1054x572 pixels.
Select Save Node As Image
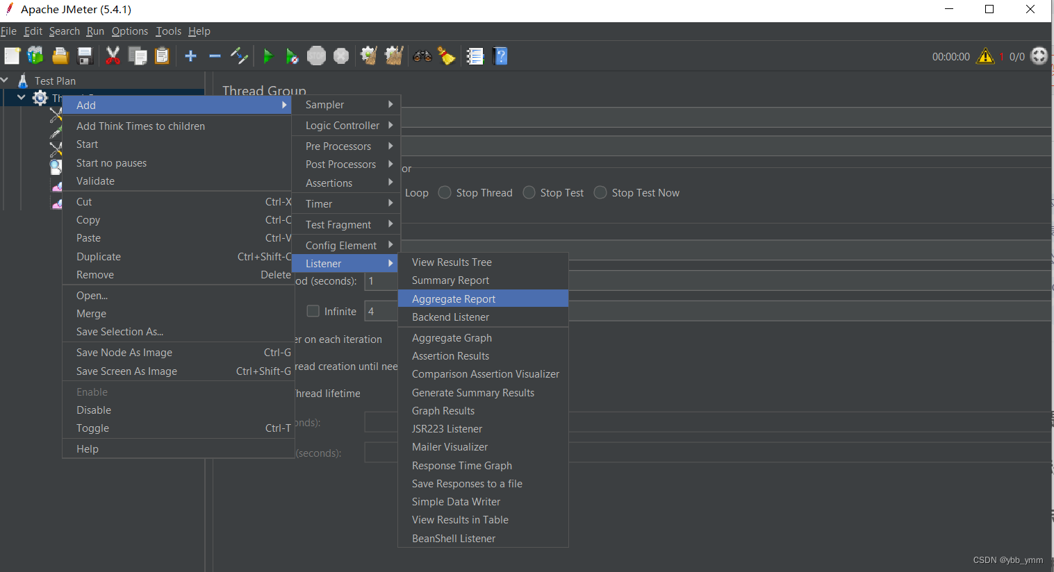tap(177, 352)
